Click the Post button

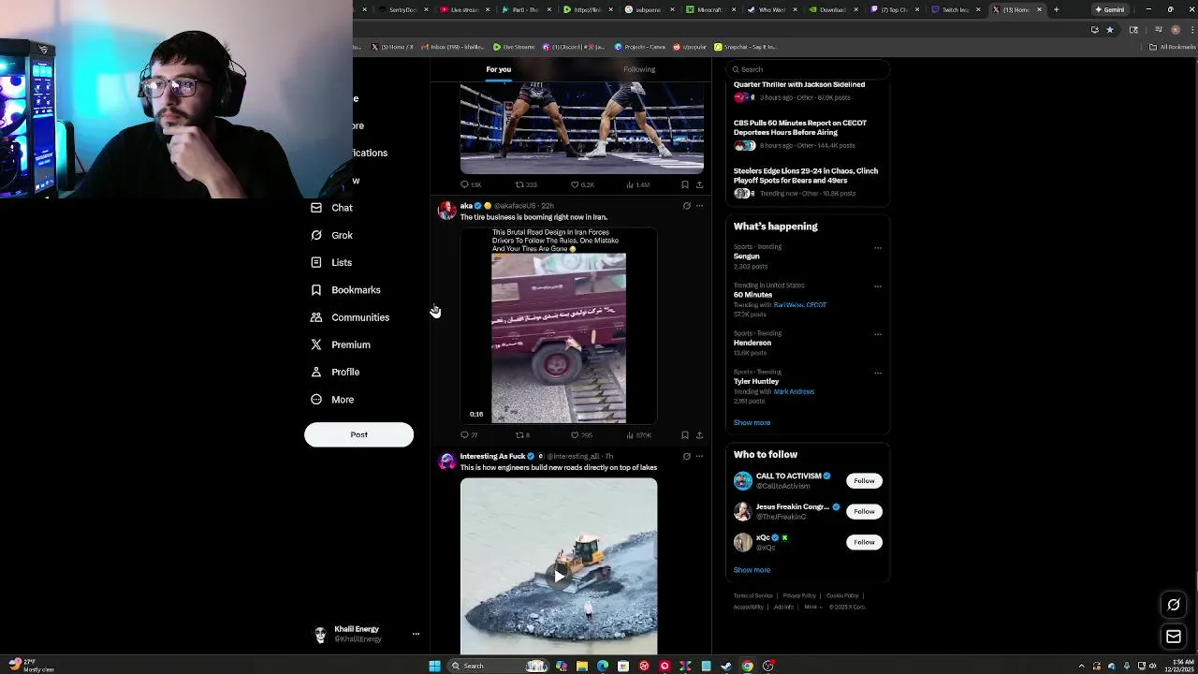click(x=358, y=434)
